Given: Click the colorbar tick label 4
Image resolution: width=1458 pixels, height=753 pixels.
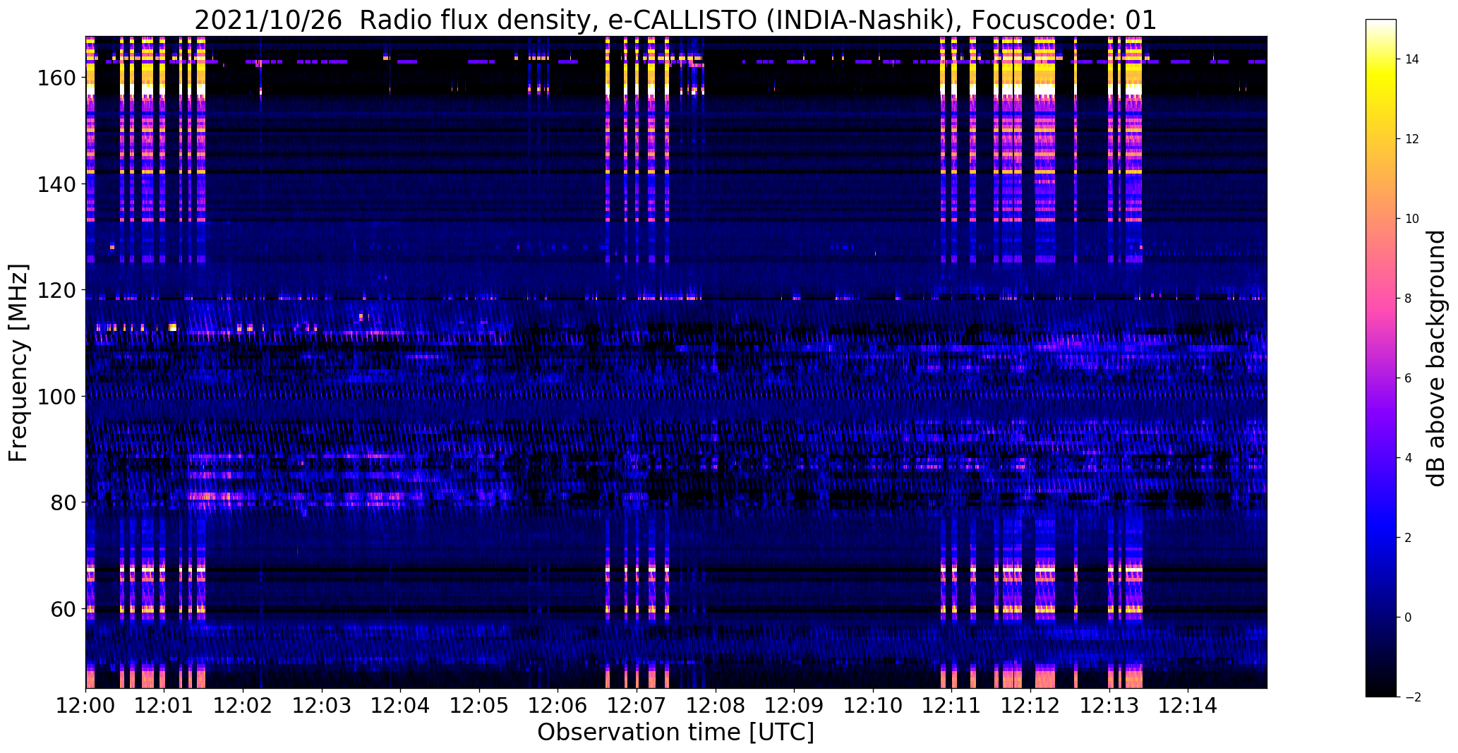Looking at the screenshot, I should pyautogui.click(x=1409, y=458).
